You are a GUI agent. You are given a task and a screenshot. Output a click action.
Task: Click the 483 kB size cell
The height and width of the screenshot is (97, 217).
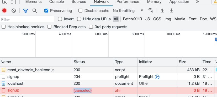coord(193,70)
